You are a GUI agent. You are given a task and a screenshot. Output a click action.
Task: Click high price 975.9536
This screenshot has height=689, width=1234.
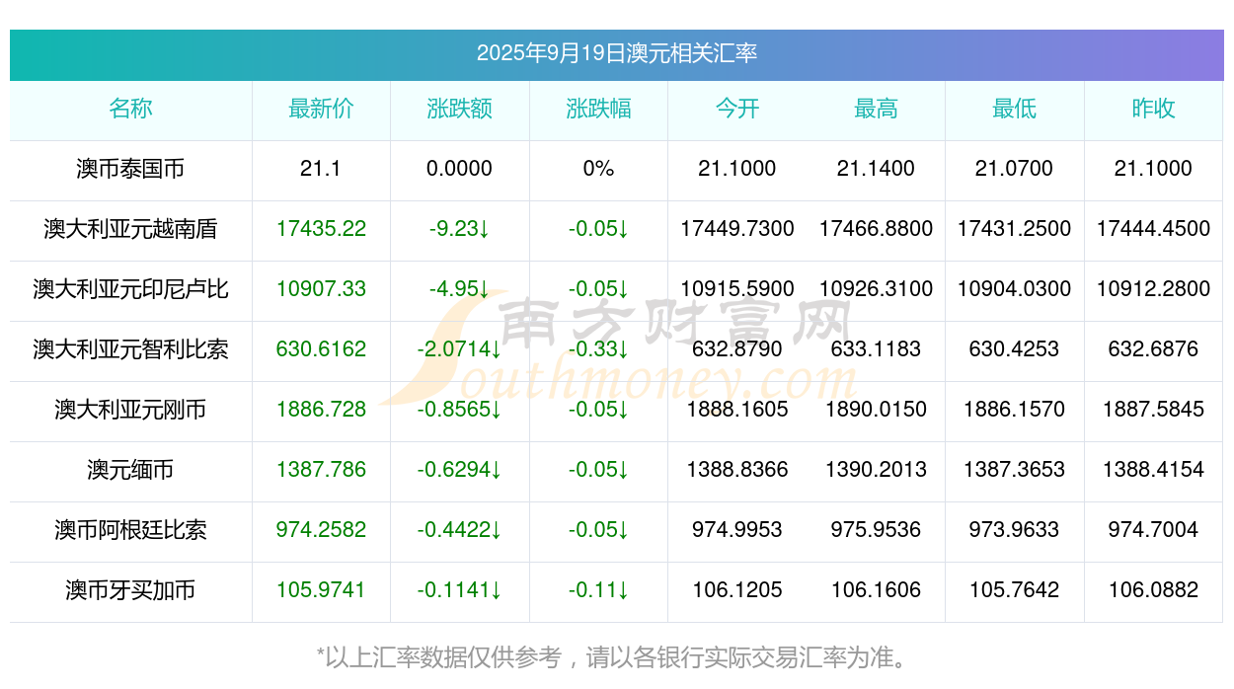[x=876, y=530]
